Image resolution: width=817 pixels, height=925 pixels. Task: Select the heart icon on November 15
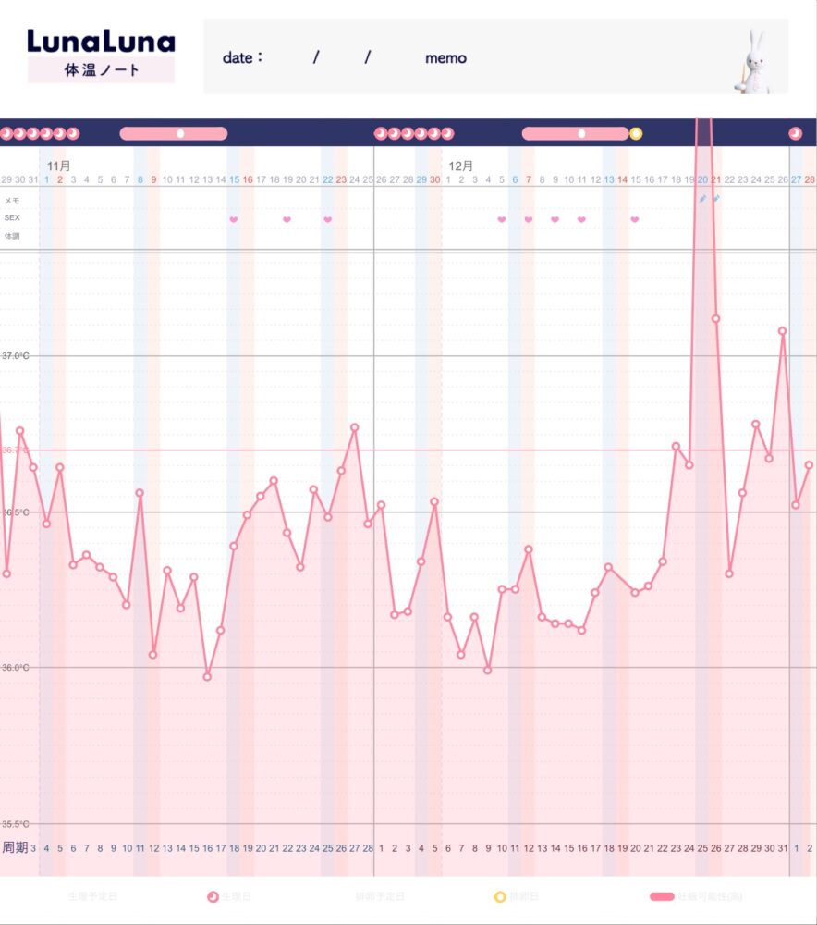(x=234, y=219)
